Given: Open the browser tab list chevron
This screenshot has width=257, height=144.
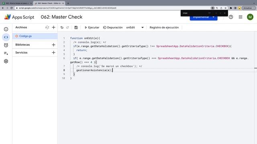Looking at the screenshot, I should pos(254,3).
